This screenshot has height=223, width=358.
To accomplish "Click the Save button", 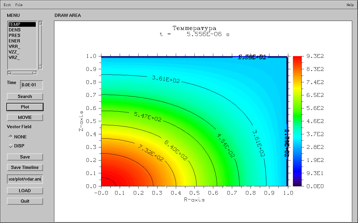I will pos(25,157).
